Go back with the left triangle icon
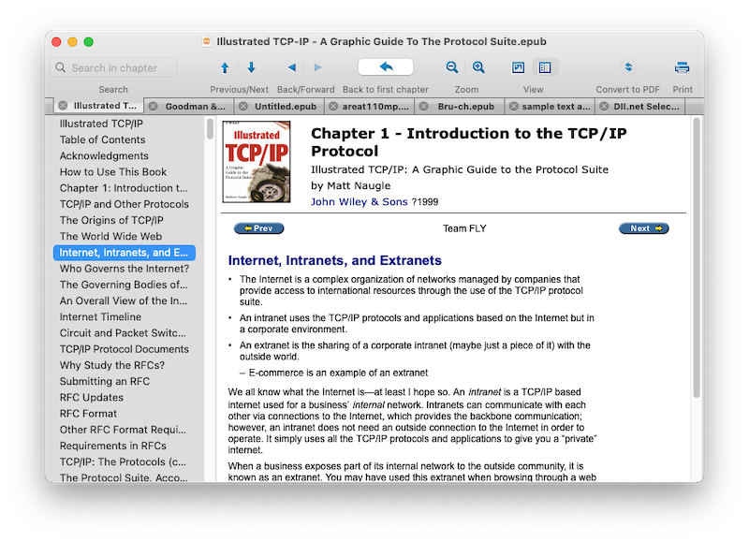 point(291,67)
